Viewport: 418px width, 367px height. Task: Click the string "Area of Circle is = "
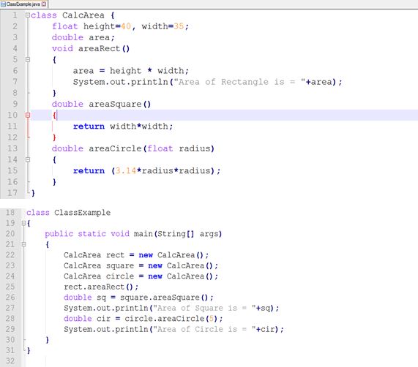click(x=204, y=329)
